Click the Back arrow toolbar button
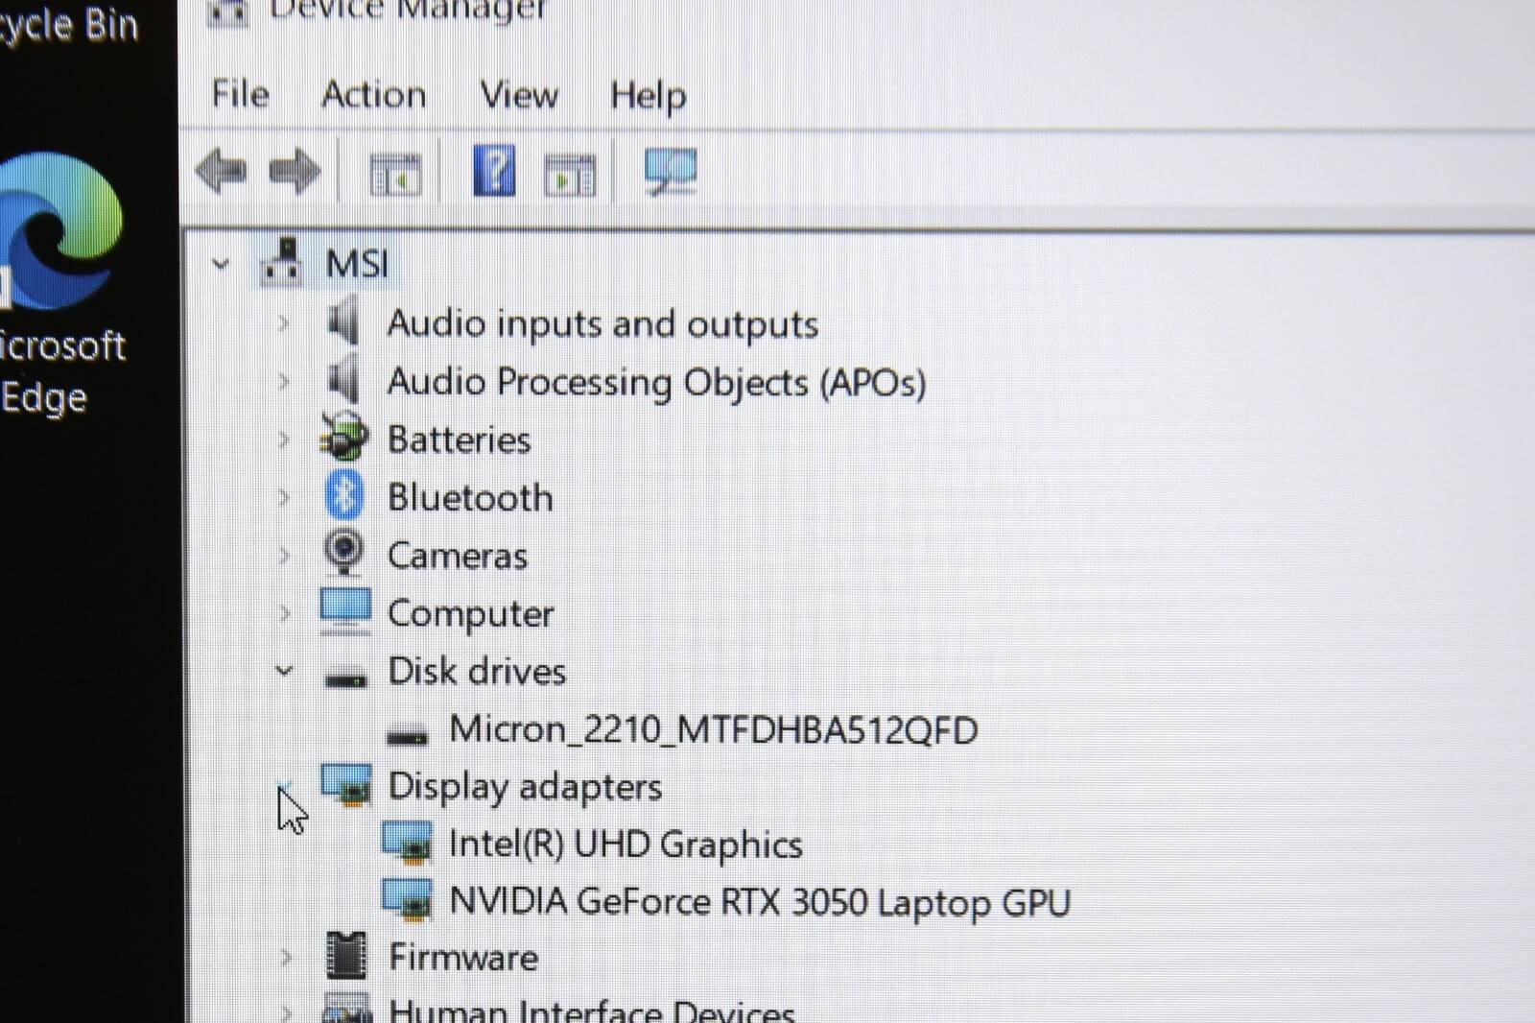1535x1023 pixels. click(222, 172)
